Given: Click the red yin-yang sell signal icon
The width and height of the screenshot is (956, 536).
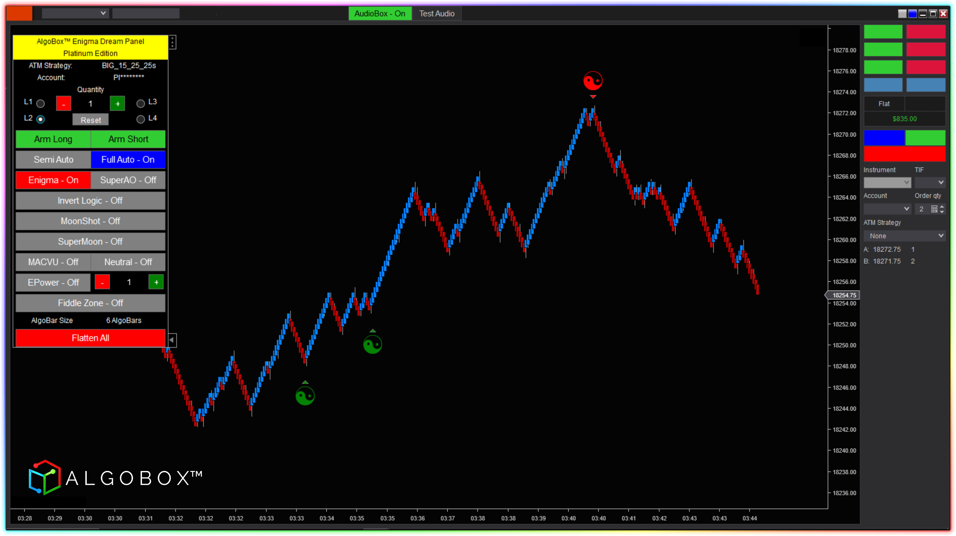Looking at the screenshot, I should tap(593, 81).
